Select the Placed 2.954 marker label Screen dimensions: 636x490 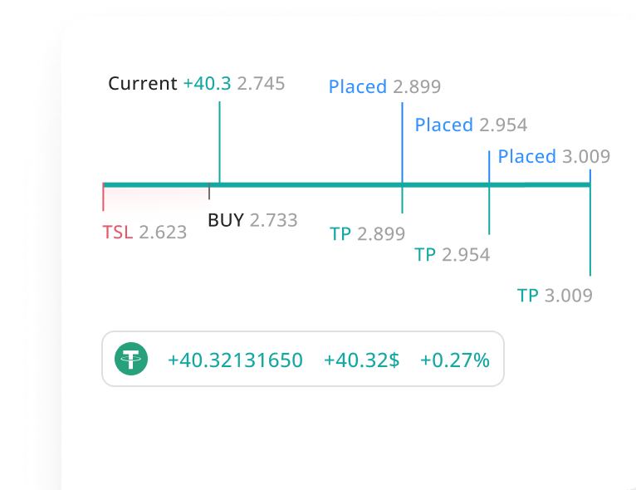pos(471,125)
